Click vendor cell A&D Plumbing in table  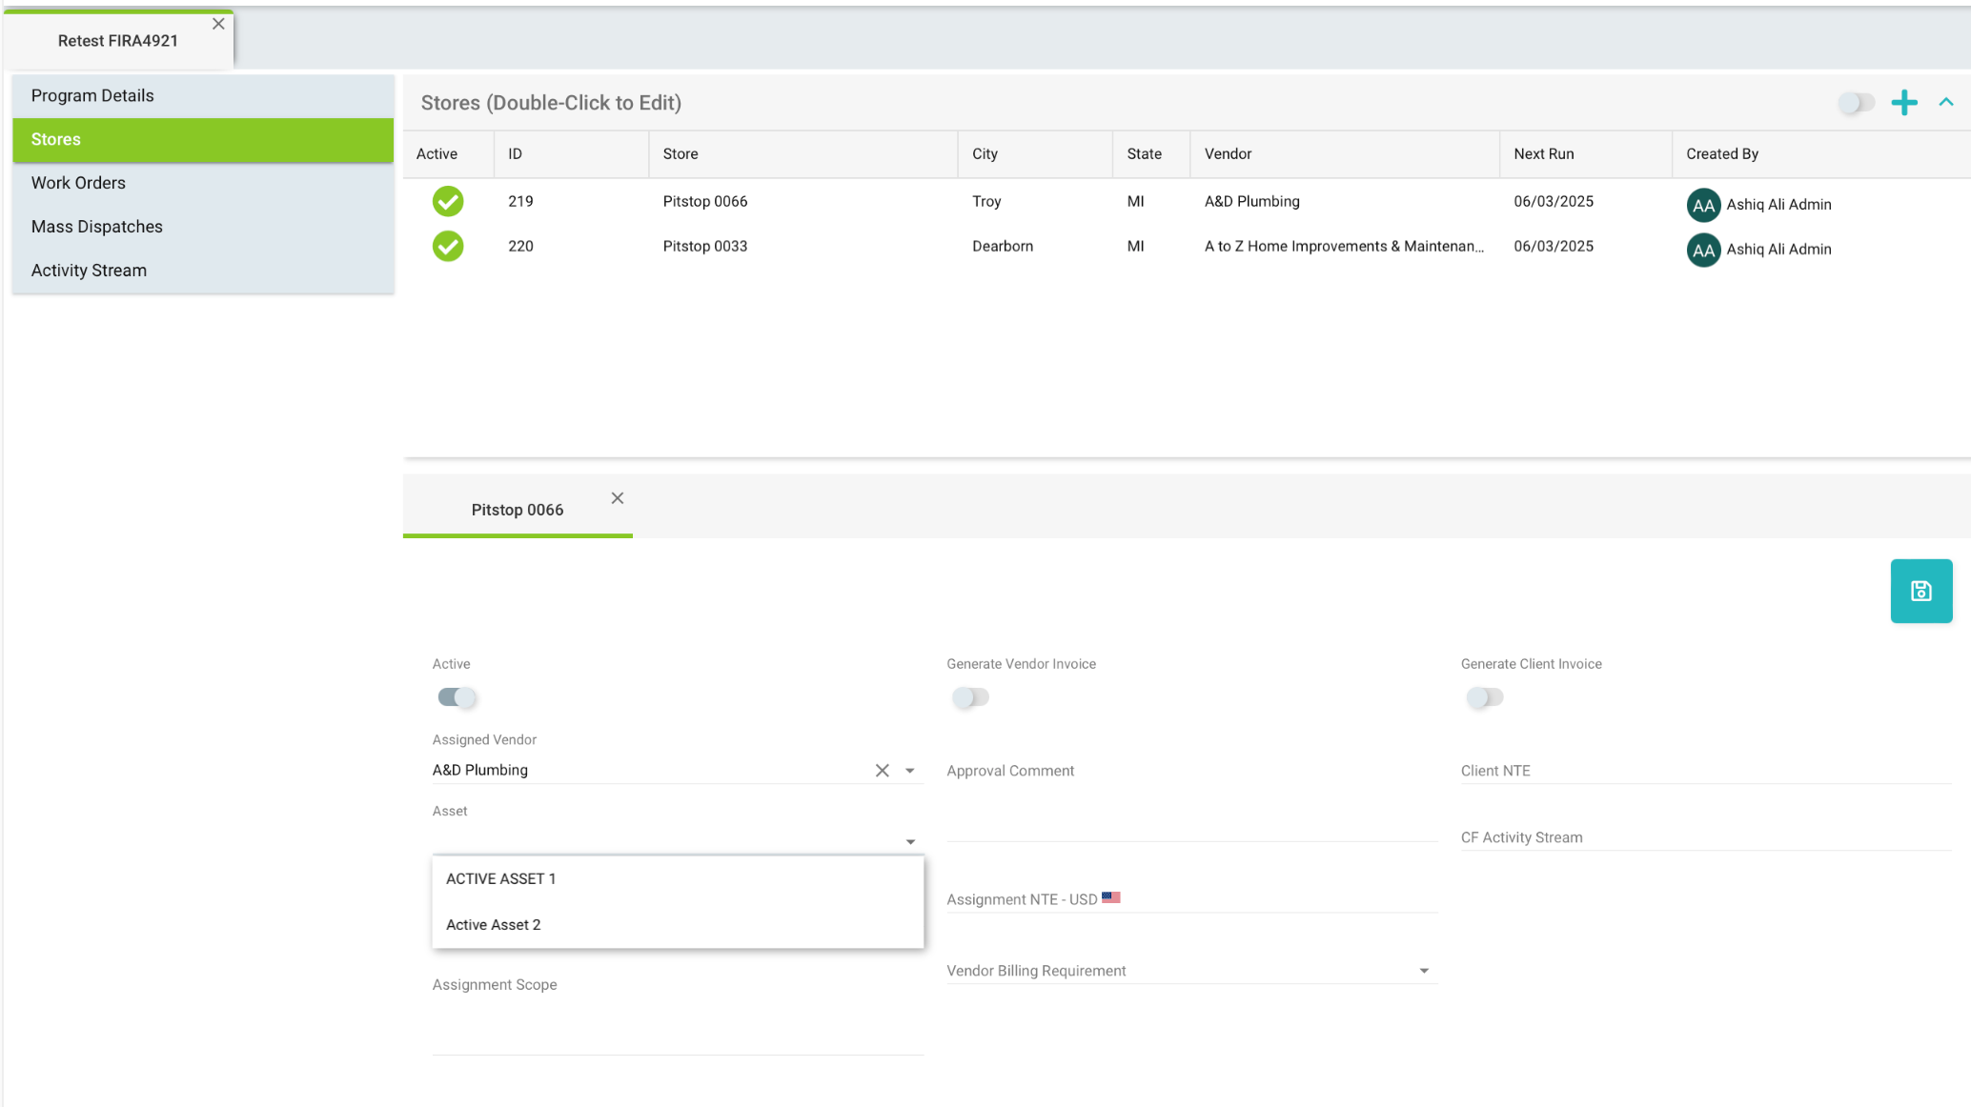(1251, 202)
